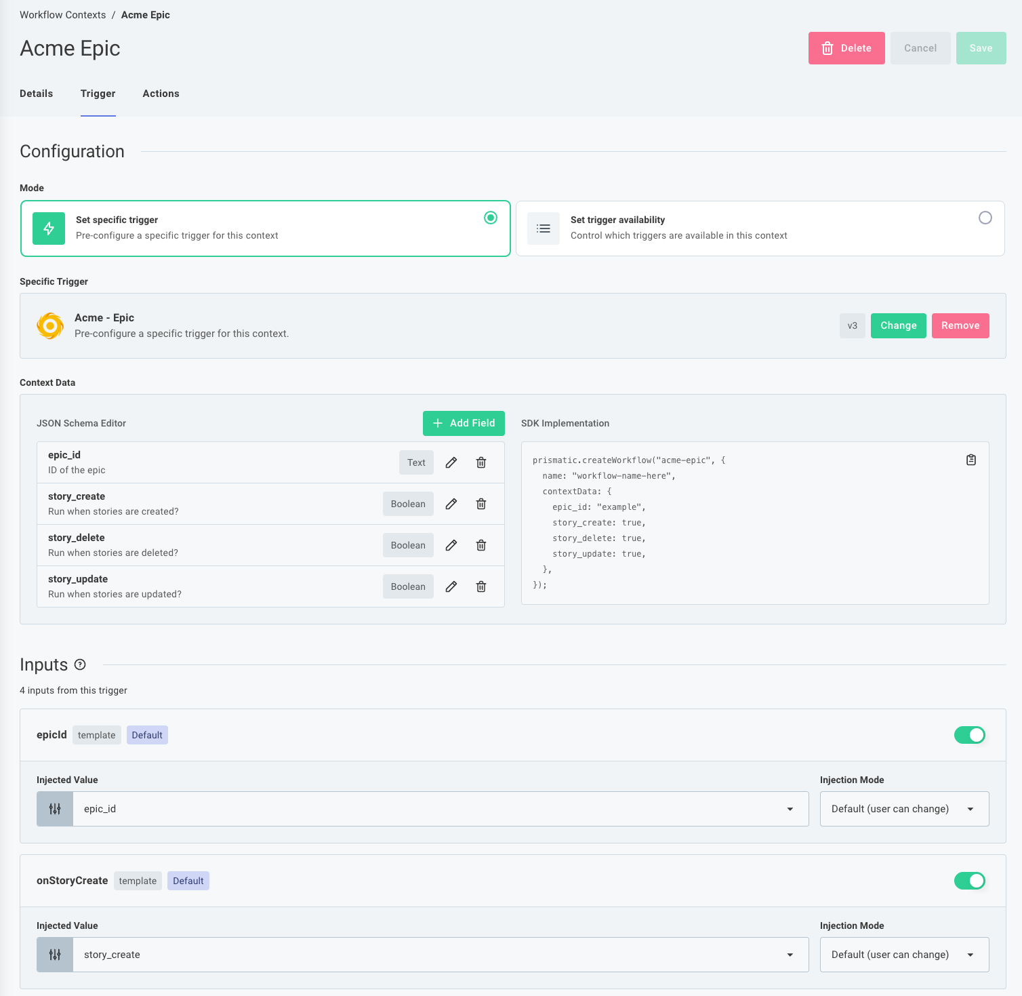Edit the story_create field with the pencil icon

[x=451, y=504]
